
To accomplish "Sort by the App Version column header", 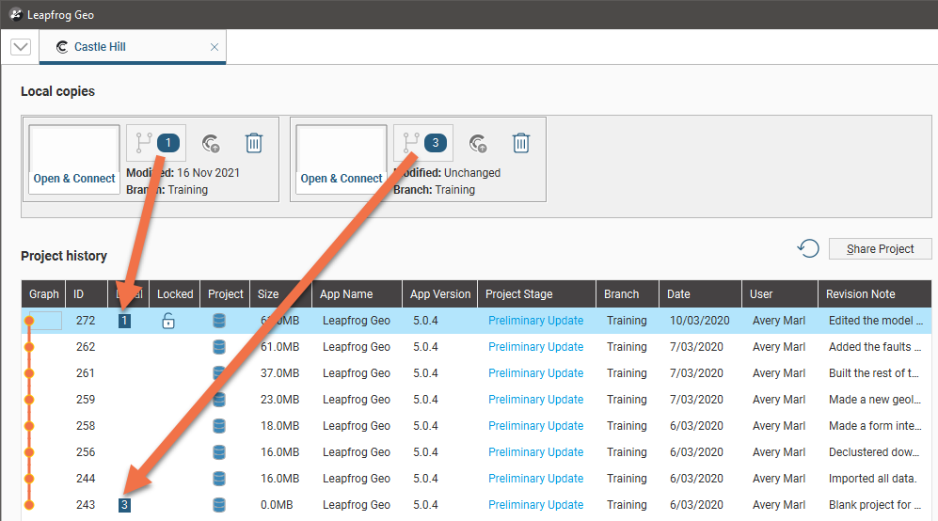I will click(440, 293).
